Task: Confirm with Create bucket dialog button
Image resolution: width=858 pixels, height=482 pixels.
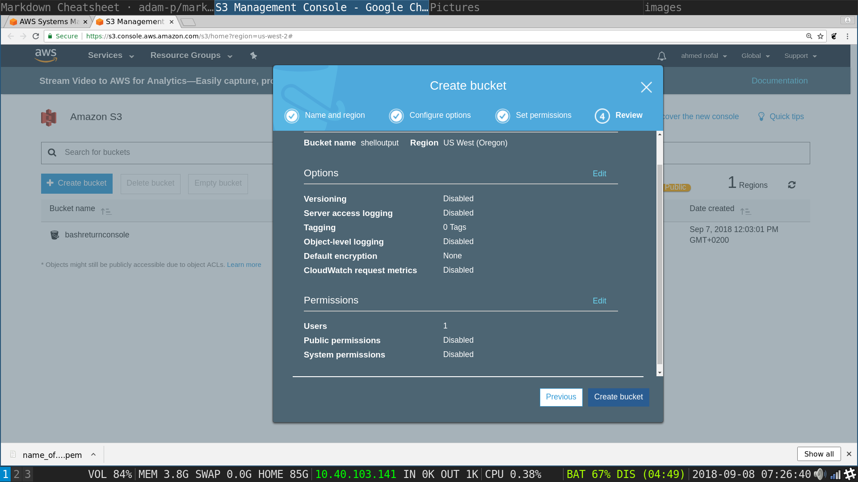Action: (x=618, y=397)
